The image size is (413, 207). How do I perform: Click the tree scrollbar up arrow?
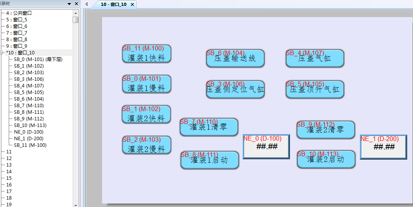[76, 13]
